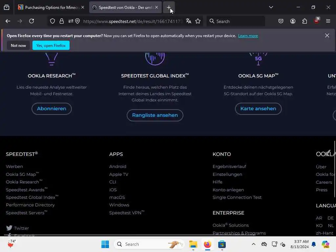This screenshot has height=252, width=336.
Task: Bookmark this page with the star
Action: [x=198, y=21]
